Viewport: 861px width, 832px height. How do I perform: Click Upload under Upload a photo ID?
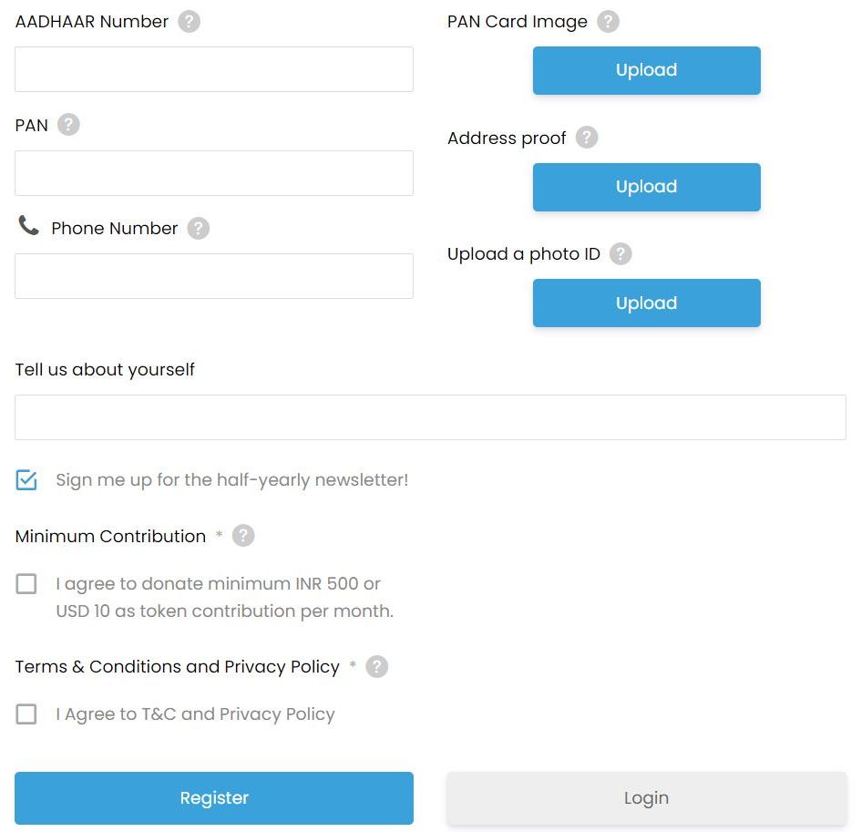[646, 303]
